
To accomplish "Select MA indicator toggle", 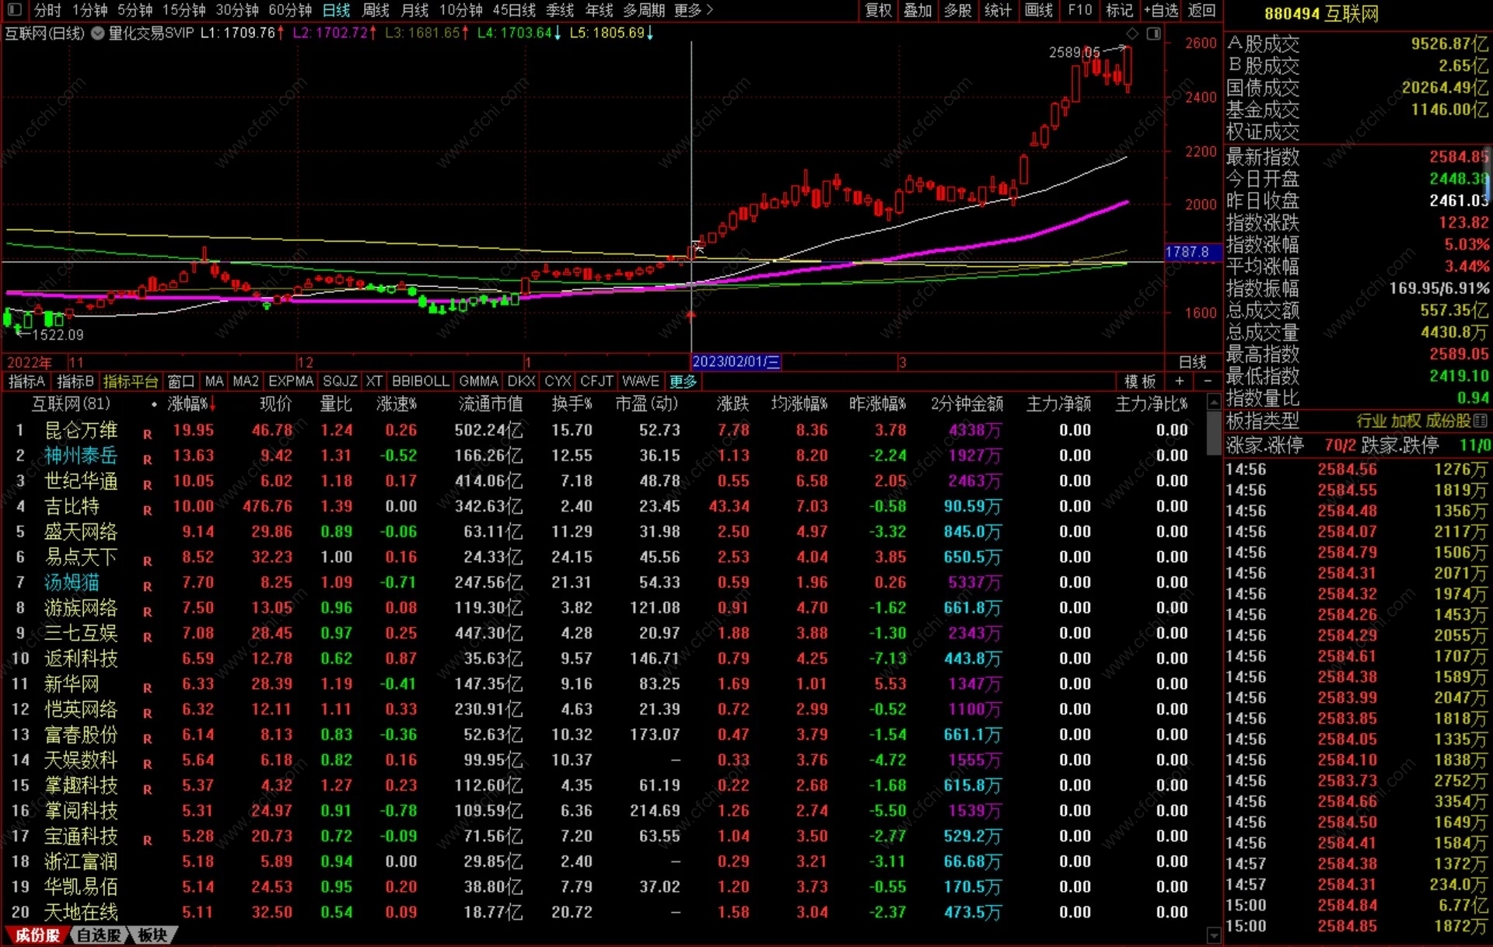I will (x=214, y=381).
